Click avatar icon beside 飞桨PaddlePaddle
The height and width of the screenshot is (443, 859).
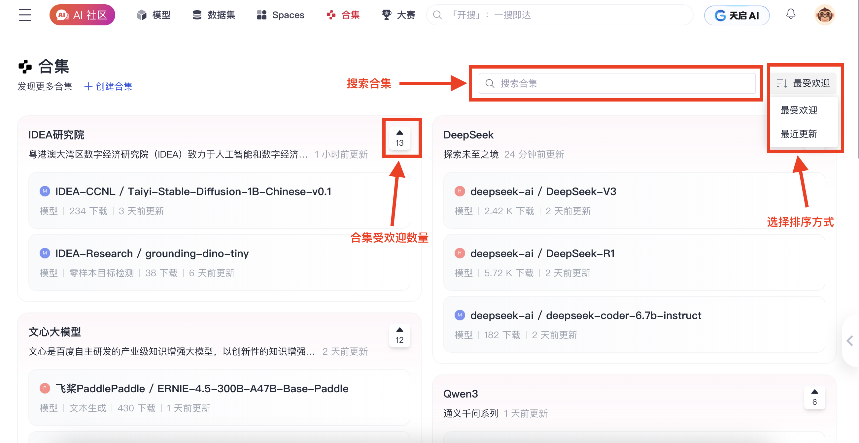45,388
